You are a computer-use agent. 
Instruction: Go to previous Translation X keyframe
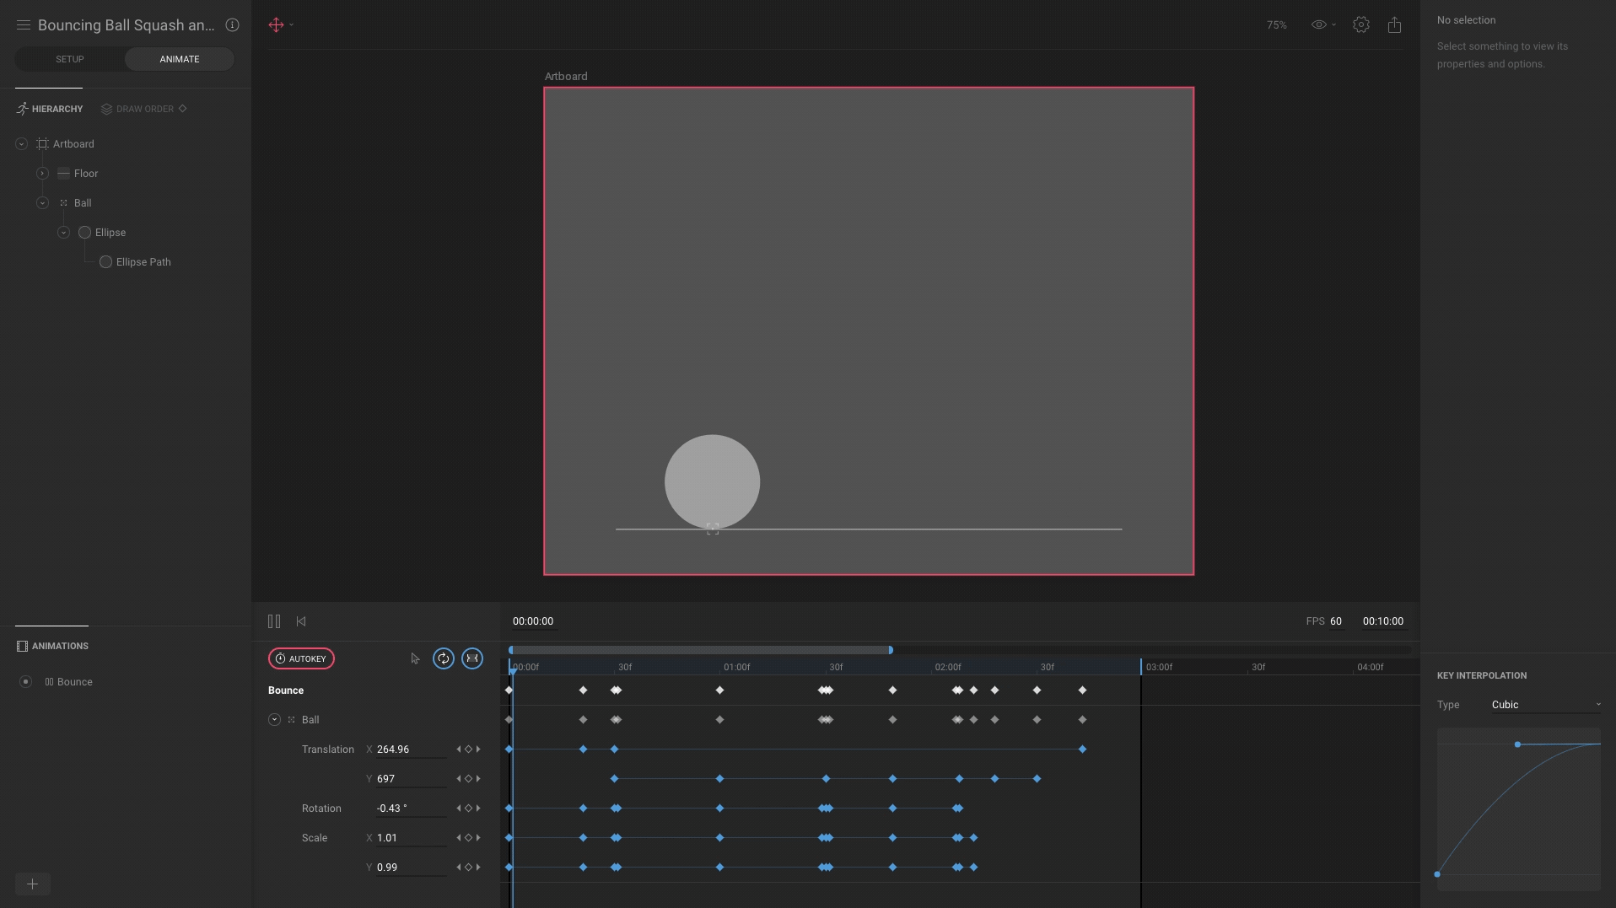[x=459, y=750]
